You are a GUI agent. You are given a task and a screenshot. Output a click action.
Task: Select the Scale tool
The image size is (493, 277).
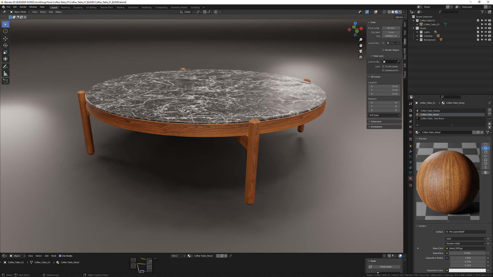[x=5, y=52]
